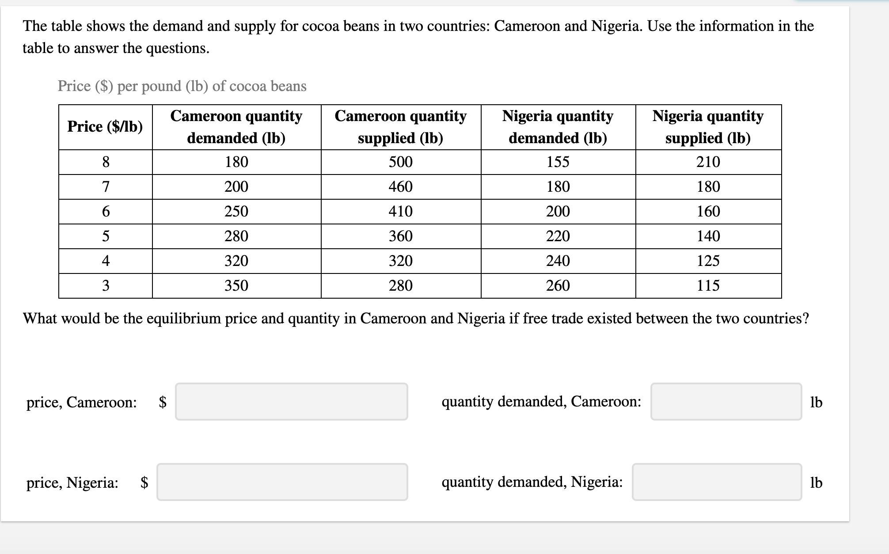Click the Cameroon demanded cell showing 350

[x=236, y=286]
